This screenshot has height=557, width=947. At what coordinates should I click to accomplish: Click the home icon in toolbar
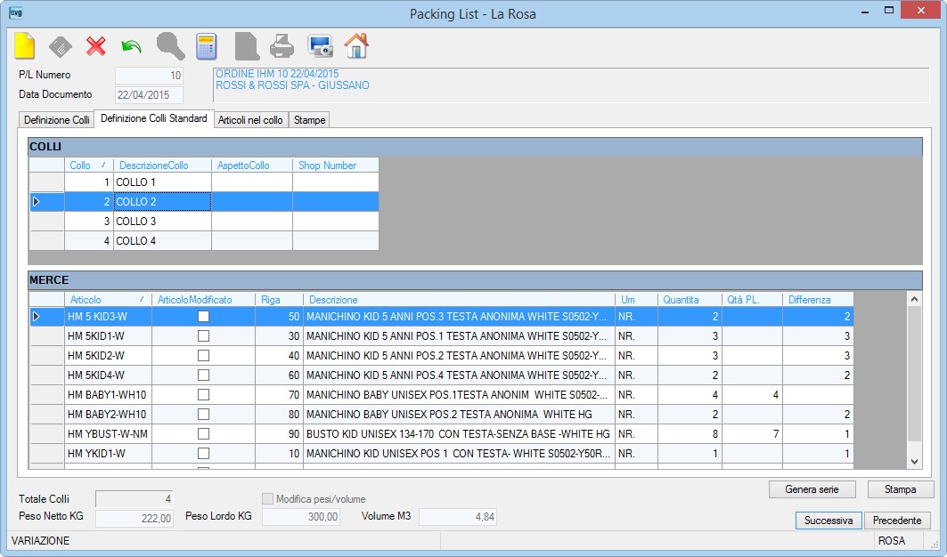(x=356, y=46)
